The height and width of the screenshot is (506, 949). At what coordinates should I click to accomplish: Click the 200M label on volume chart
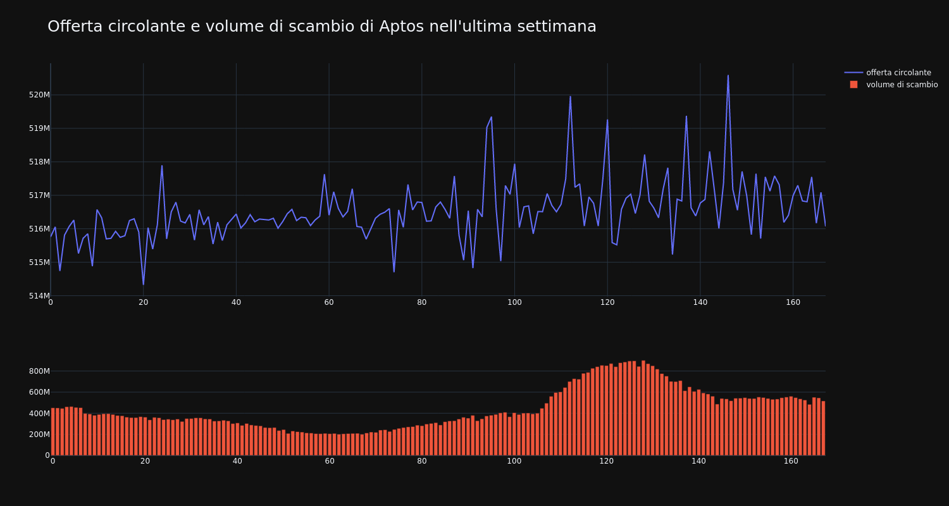39,435
